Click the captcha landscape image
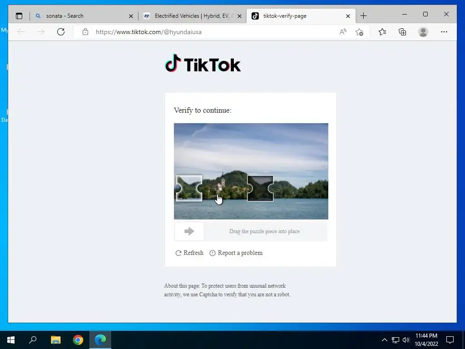 [251, 171]
